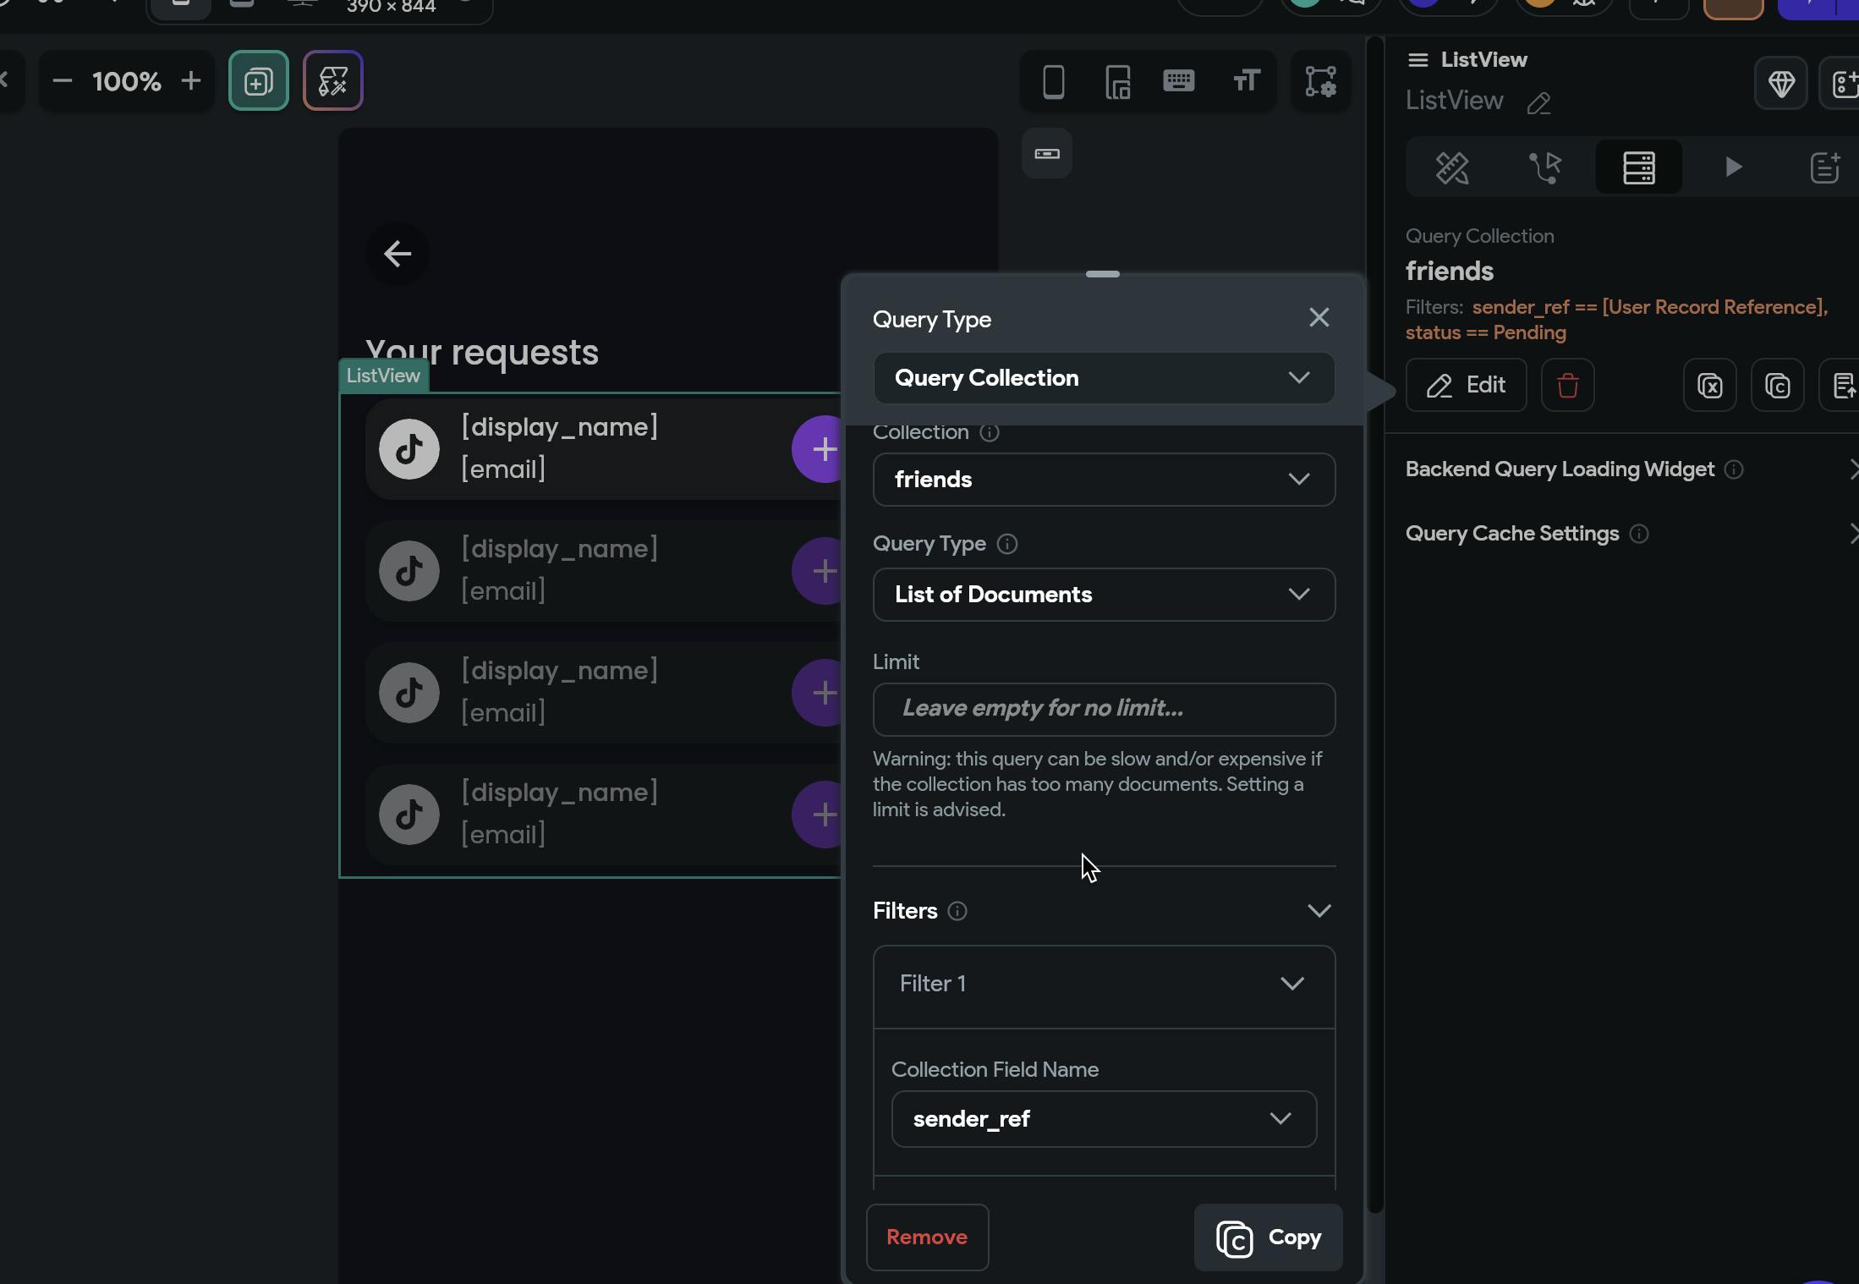Open the widget tree settings icon
Viewport: 1859px width, 1284px height.
coord(1320,82)
